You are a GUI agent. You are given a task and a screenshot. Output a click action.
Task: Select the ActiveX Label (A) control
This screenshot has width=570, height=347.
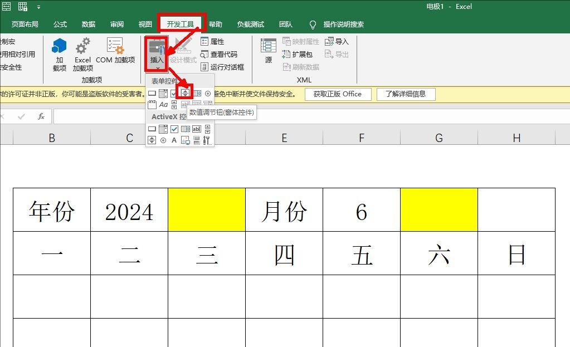[x=174, y=140]
